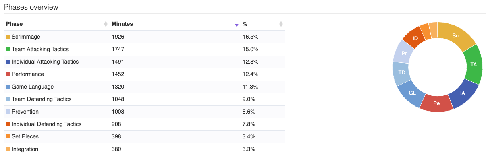Click the Minutes column sort arrow
This screenshot has height=159, width=486.
click(x=237, y=25)
